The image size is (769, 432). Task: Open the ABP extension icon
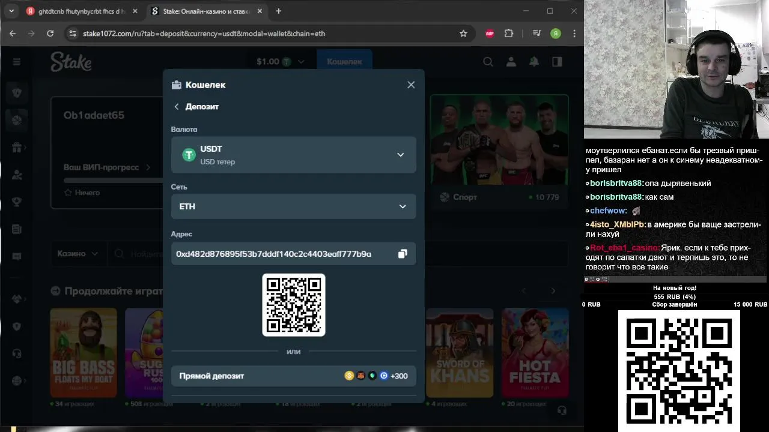tap(490, 34)
